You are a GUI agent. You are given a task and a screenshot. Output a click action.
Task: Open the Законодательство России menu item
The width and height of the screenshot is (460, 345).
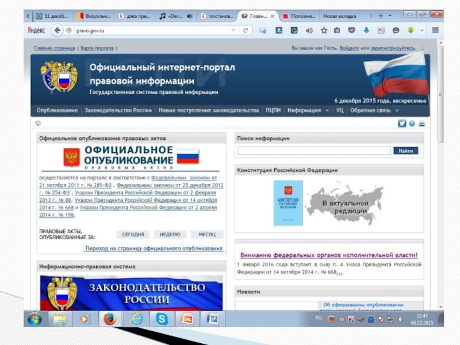[118, 110]
